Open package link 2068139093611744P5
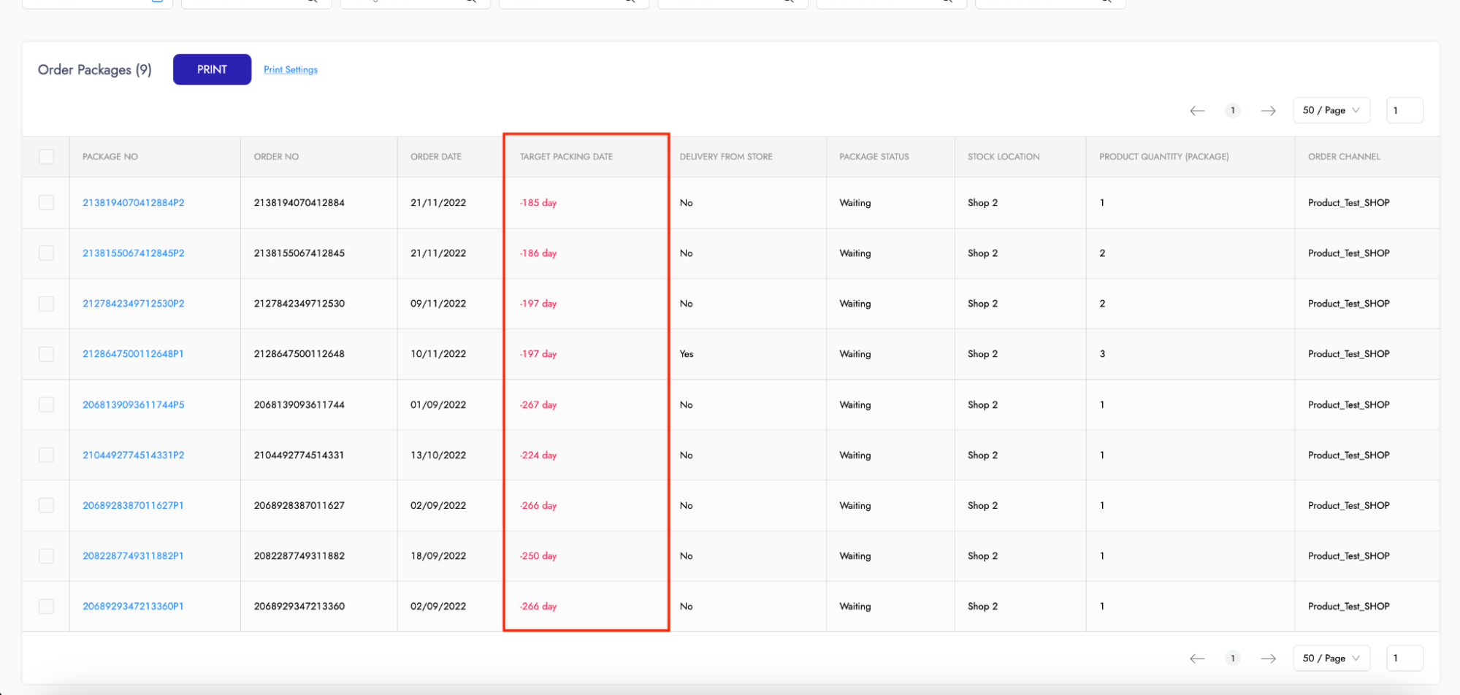 (x=133, y=405)
